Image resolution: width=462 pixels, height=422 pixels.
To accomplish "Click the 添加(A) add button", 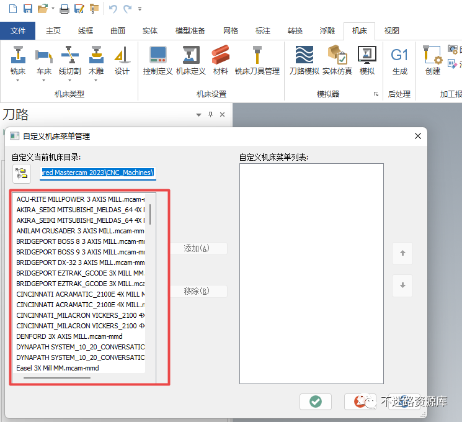I will [x=198, y=249].
